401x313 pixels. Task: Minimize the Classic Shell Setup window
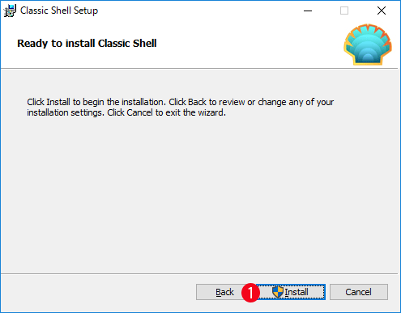pyautogui.click(x=308, y=11)
